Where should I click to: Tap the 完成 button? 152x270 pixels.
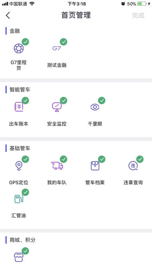[138, 16]
